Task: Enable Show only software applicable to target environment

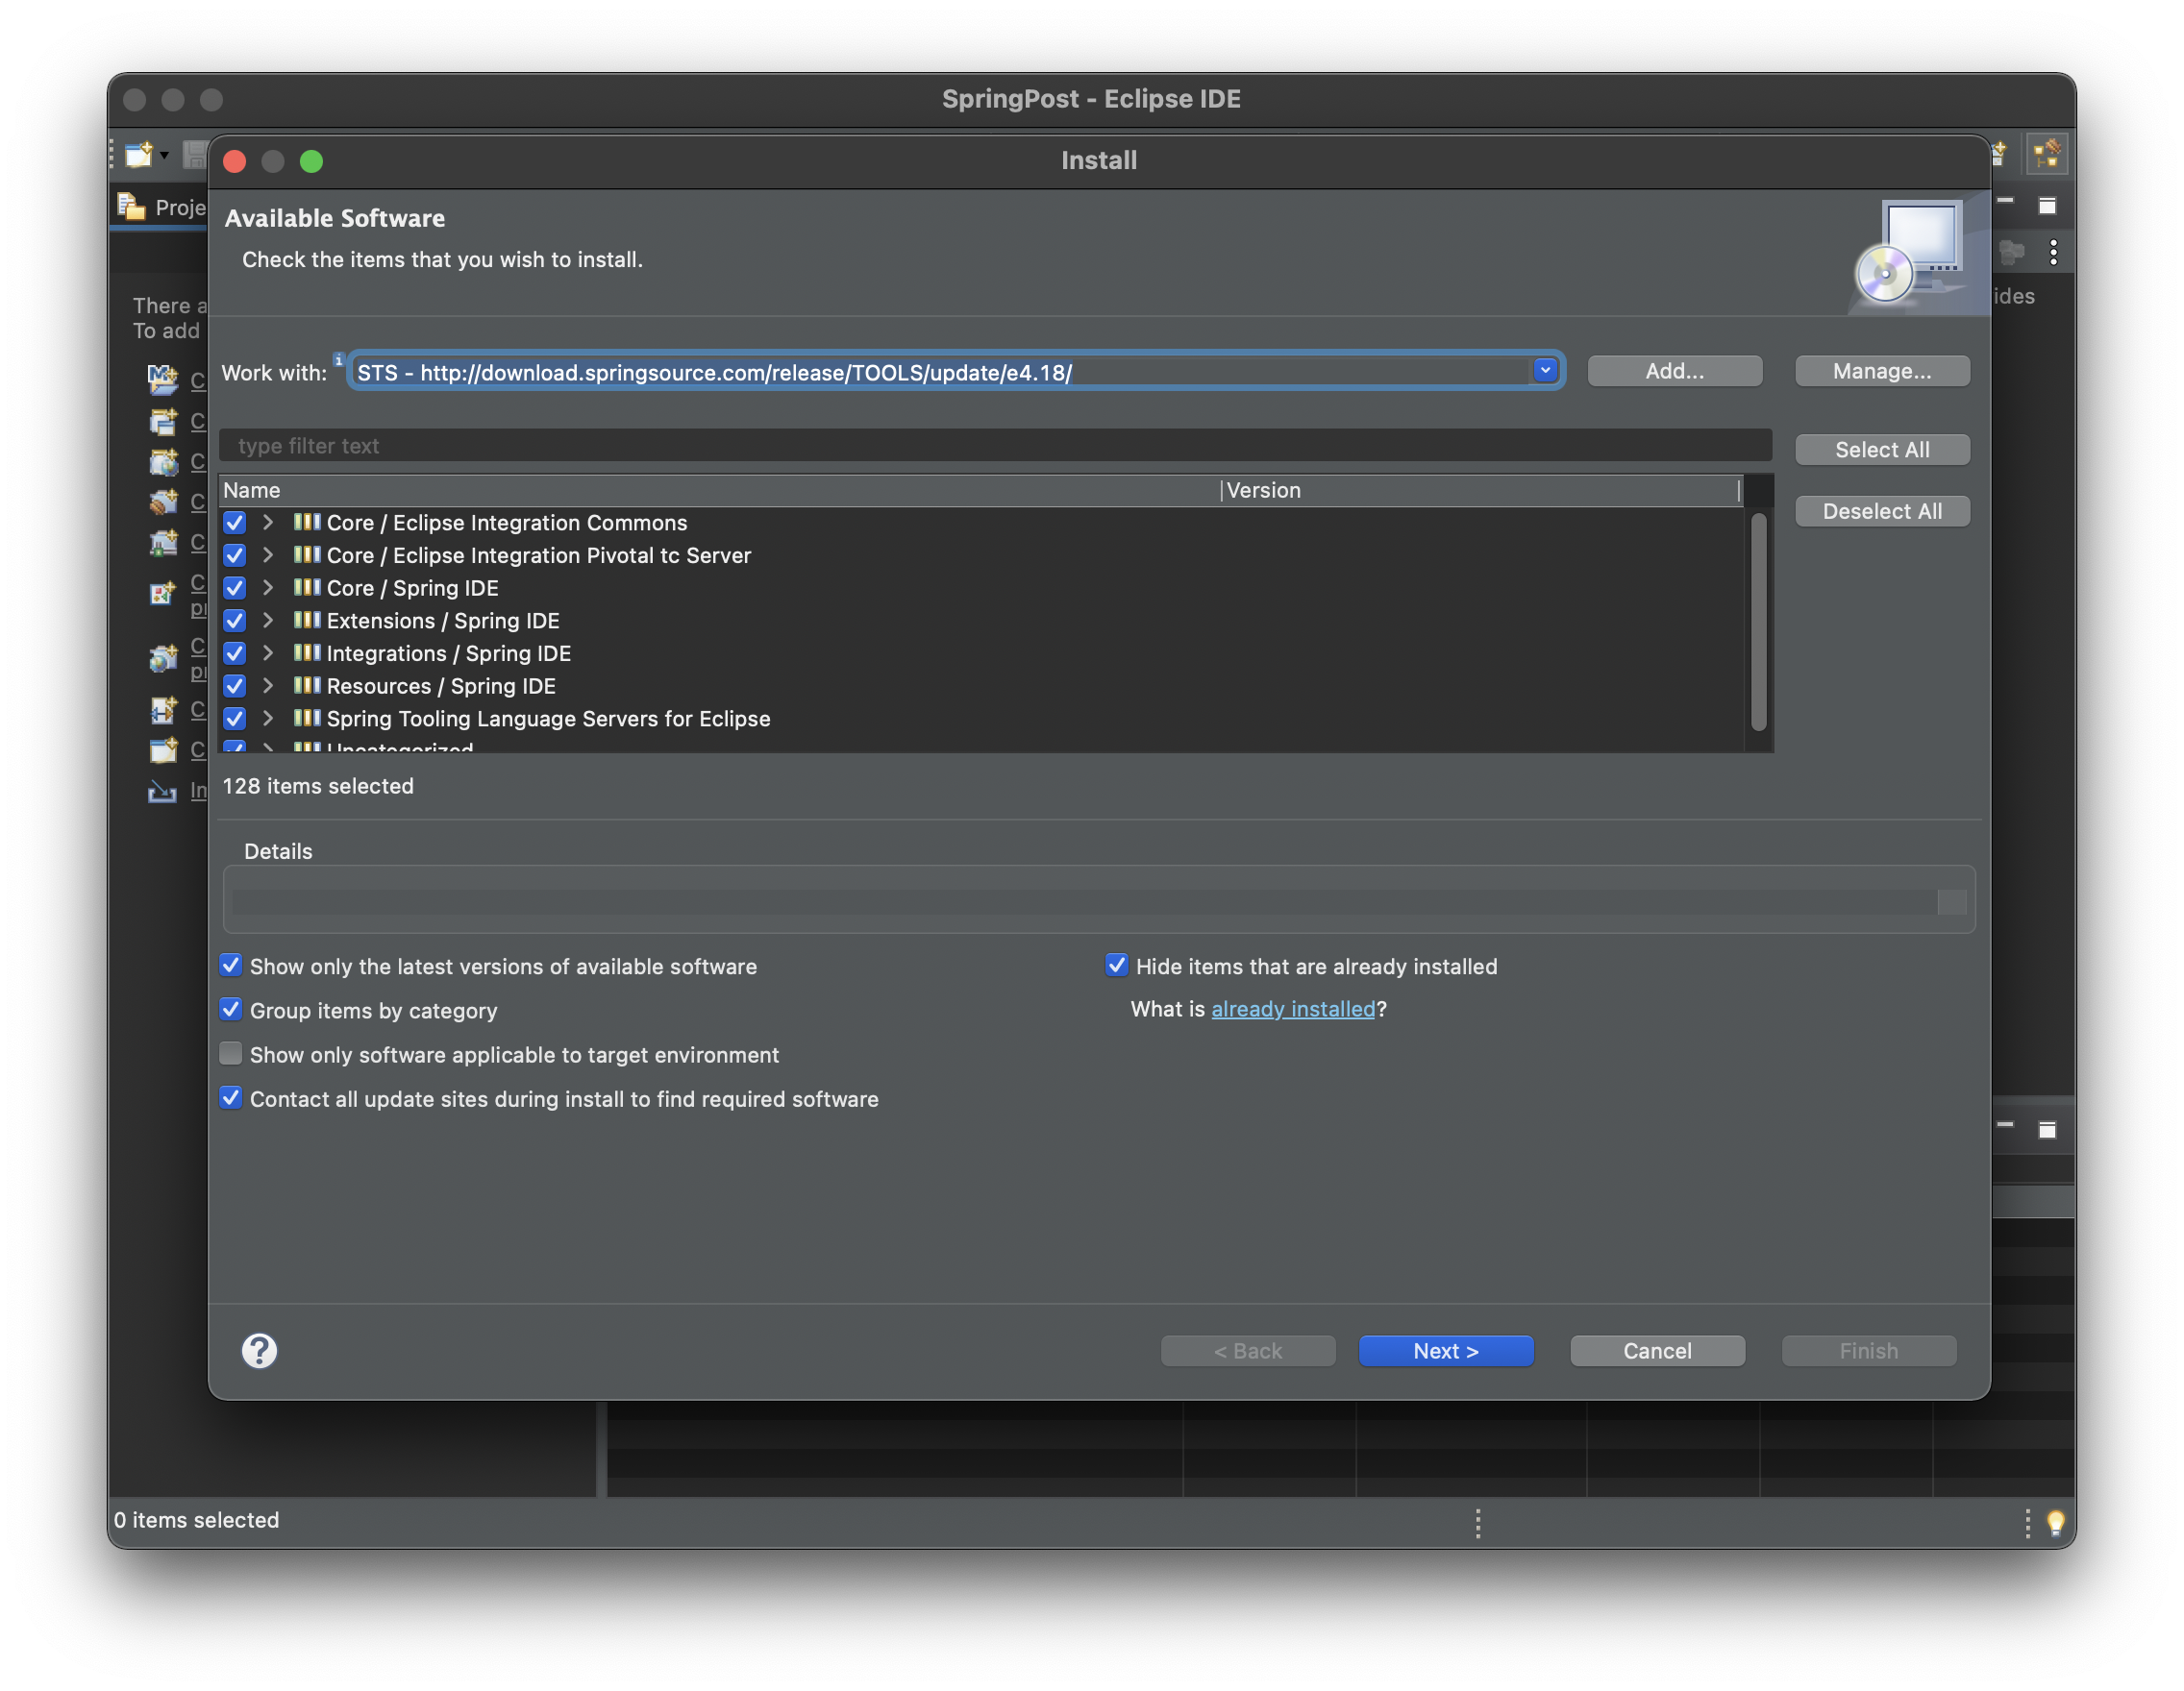Action: coord(230,1053)
